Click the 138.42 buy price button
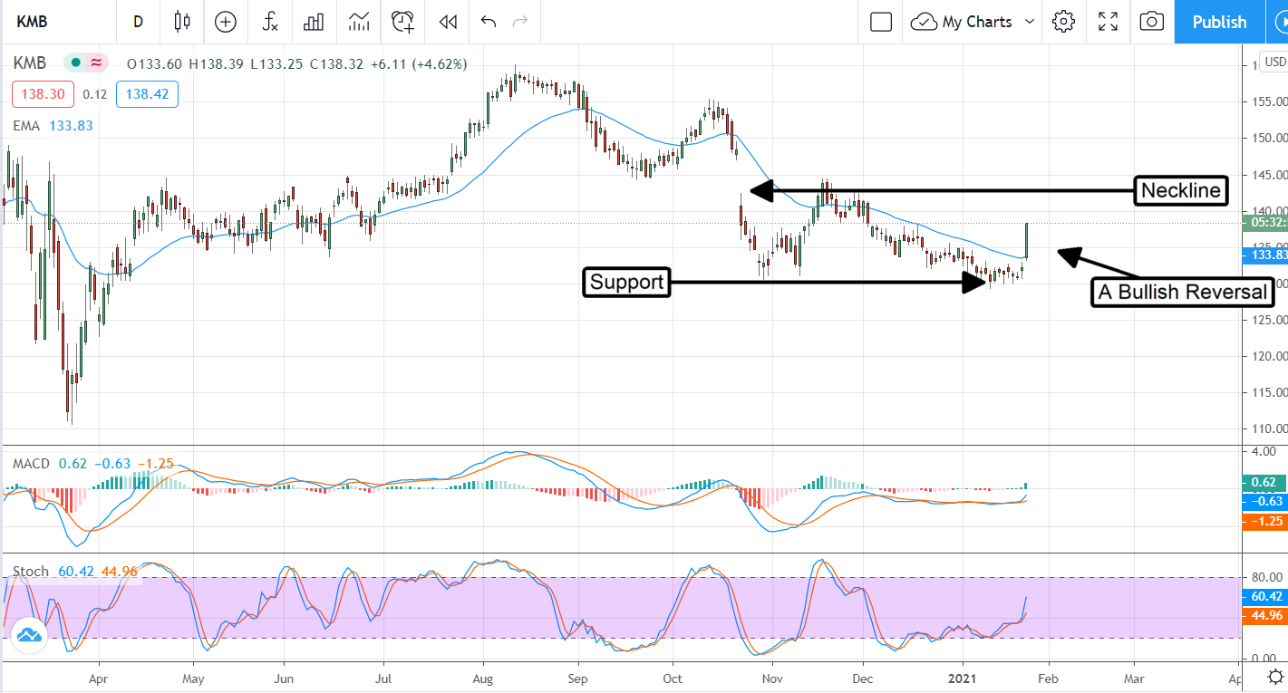 click(x=147, y=94)
